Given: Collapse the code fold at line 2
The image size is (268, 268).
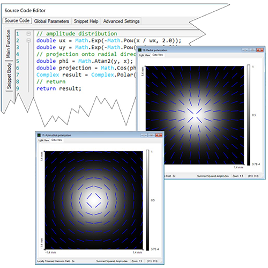Looking at the screenshot, I should (x=28, y=41).
